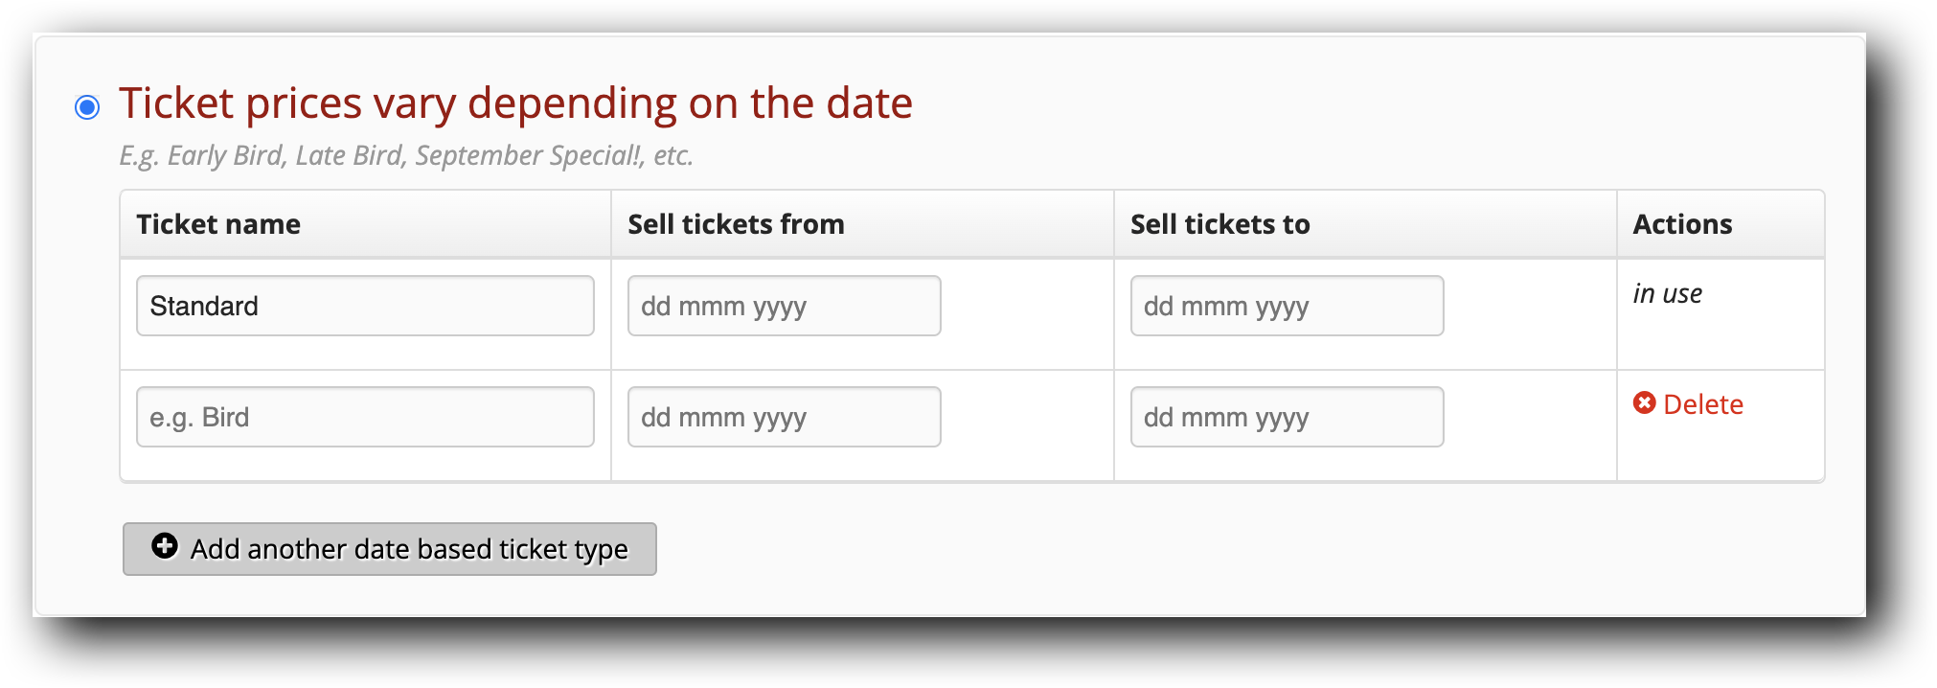Click the 'Ticket name' column header
This screenshot has height=688, width=1937.
tap(218, 223)
